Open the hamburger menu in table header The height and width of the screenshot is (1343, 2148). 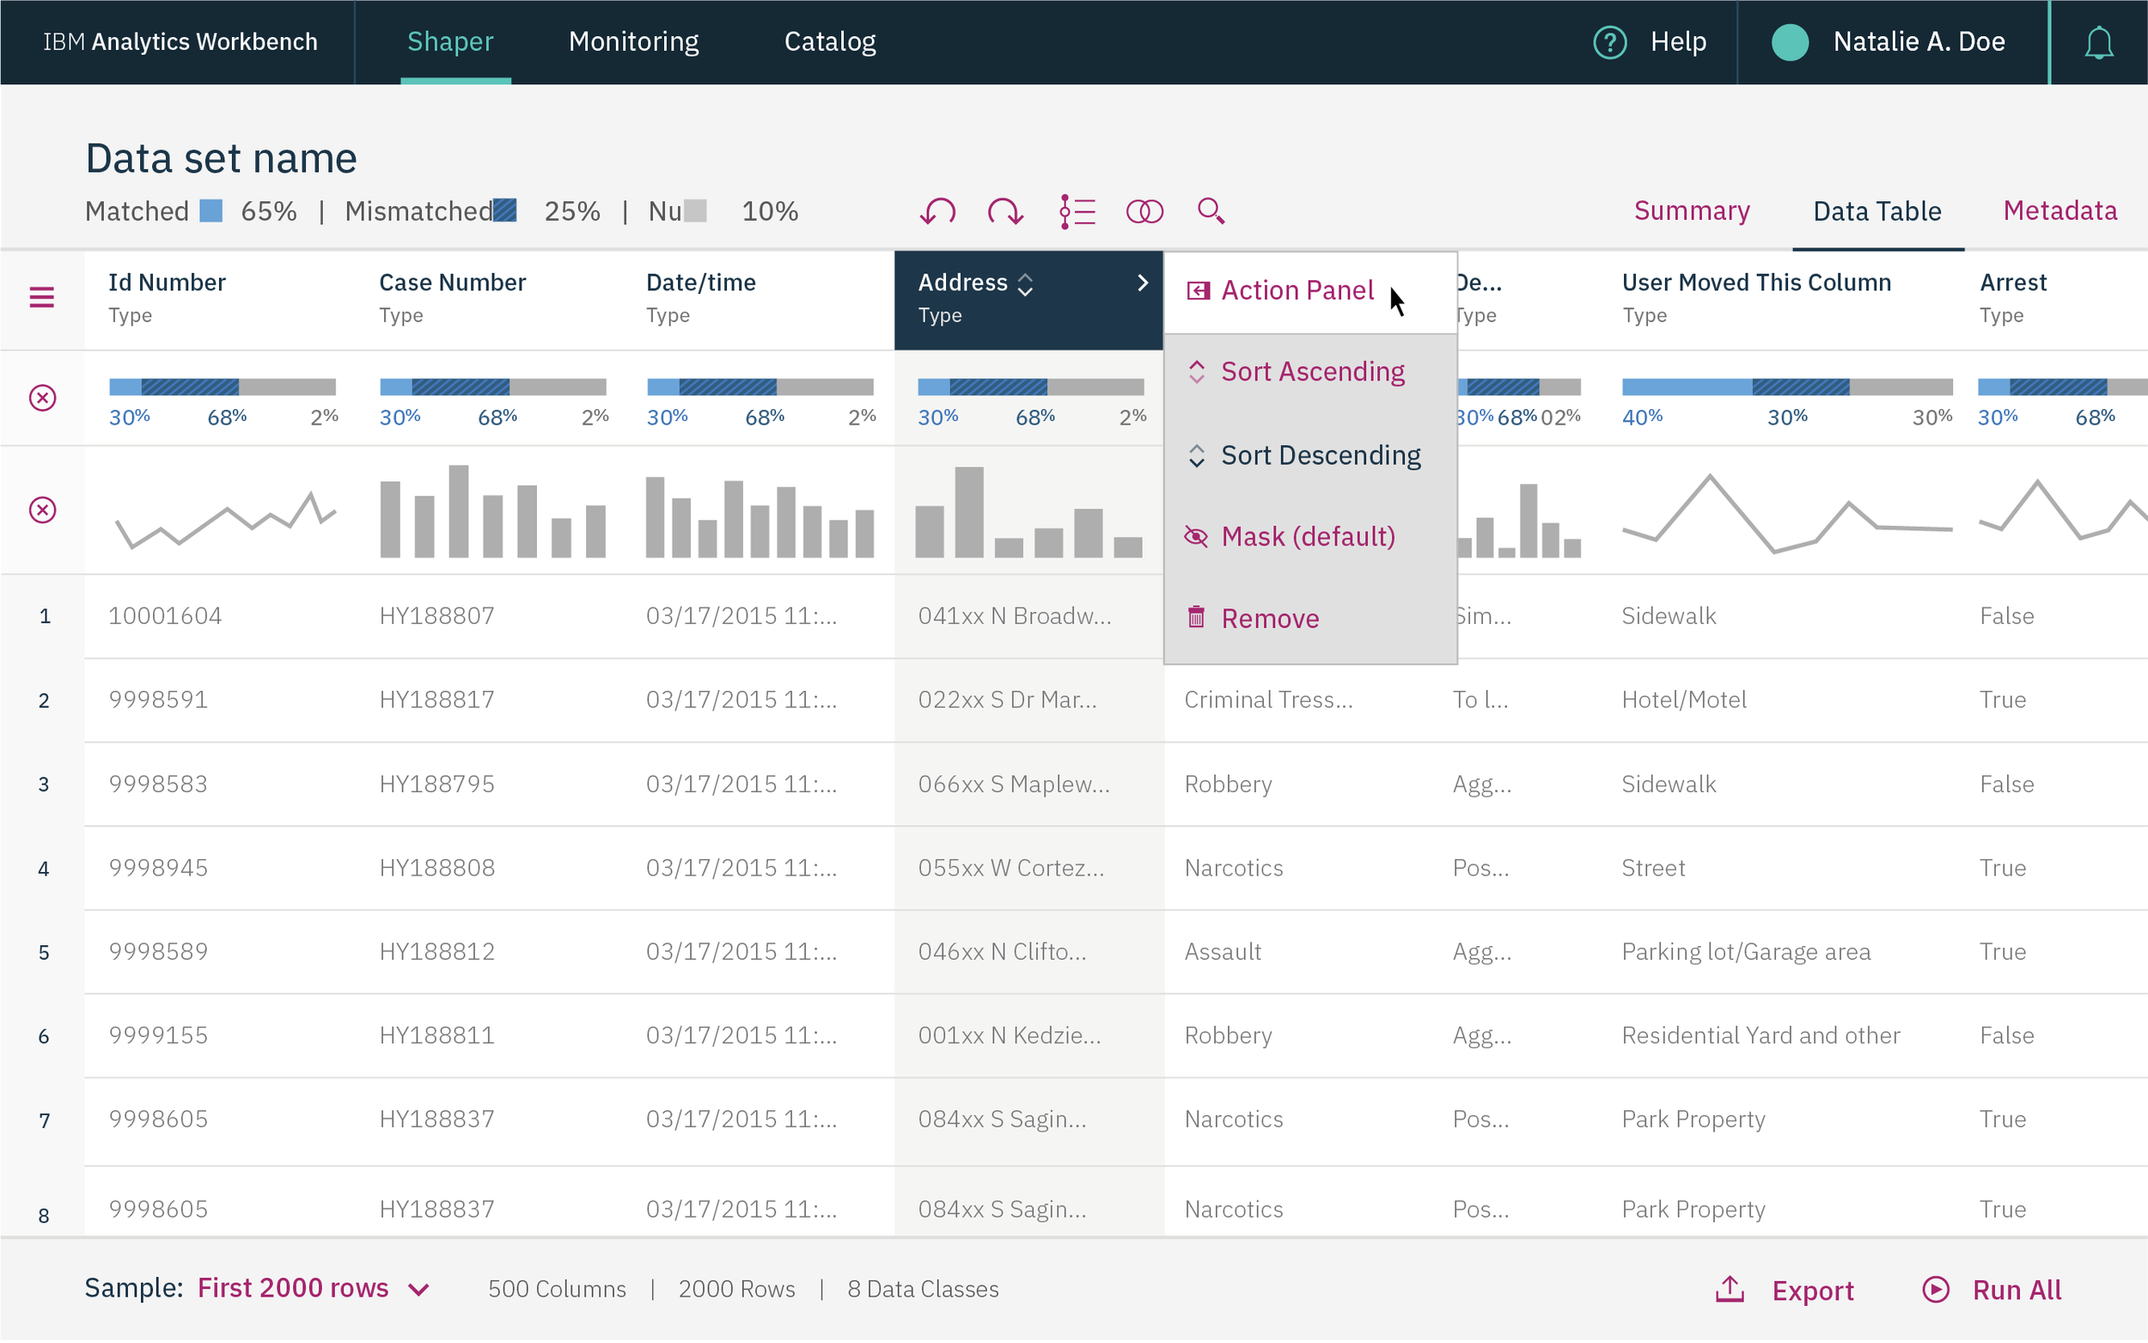42,297
